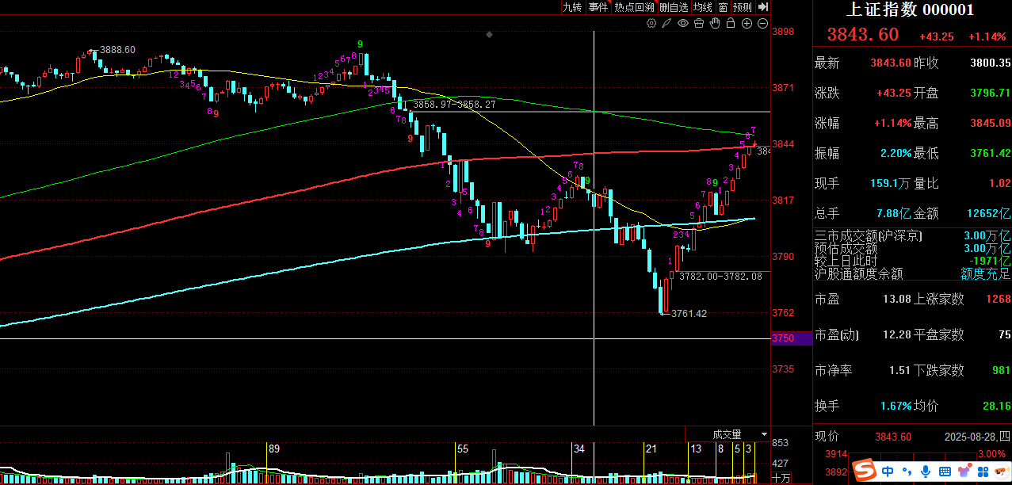Click the 3782.00-3782.08 gap label
The image size is (1012, 485).
tap(720, 276)
